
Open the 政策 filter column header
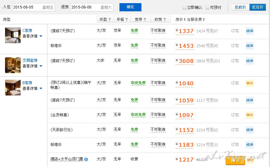coord(160,20)
